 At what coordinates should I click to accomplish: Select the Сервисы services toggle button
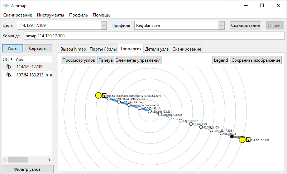[38, 48]
